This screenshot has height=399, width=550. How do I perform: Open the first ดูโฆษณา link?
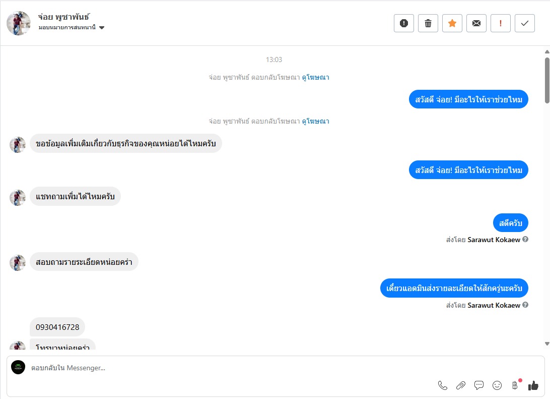315,78
